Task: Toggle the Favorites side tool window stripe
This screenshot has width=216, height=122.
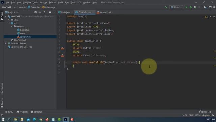Action: 2,103
